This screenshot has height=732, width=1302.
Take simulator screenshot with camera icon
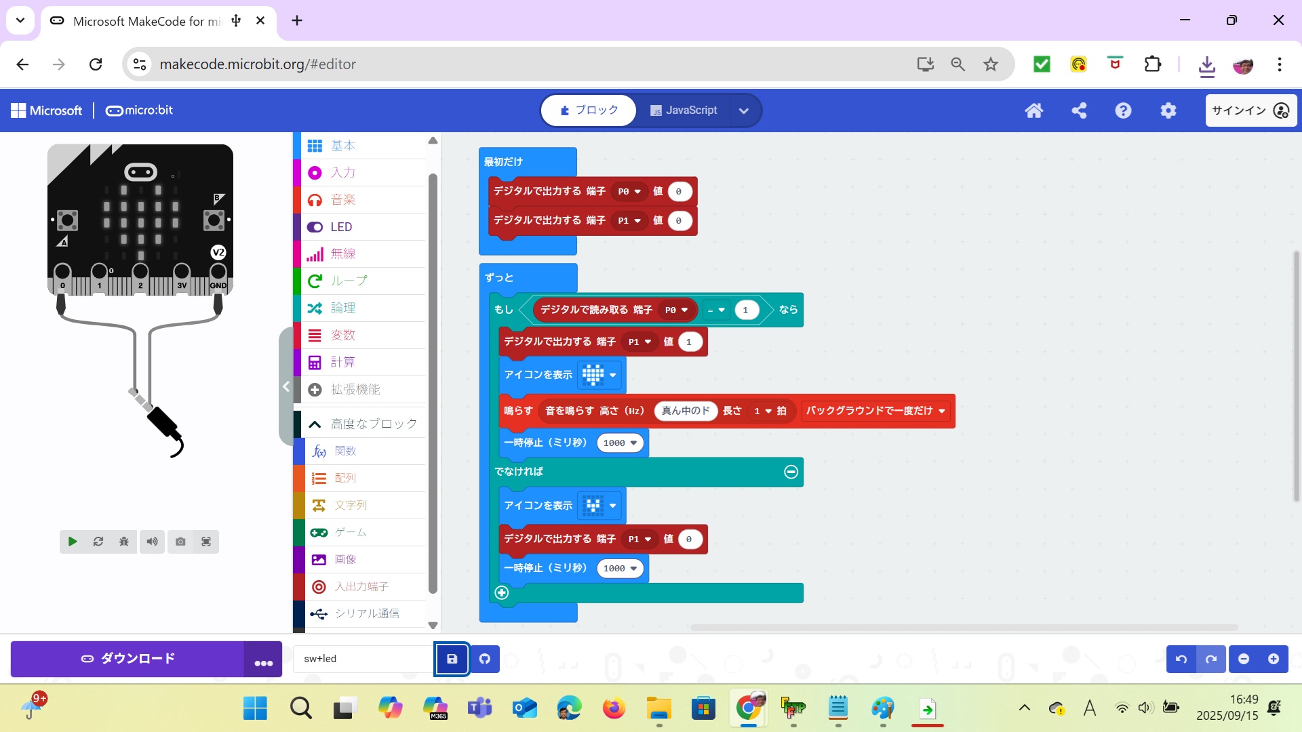point(180,542)
